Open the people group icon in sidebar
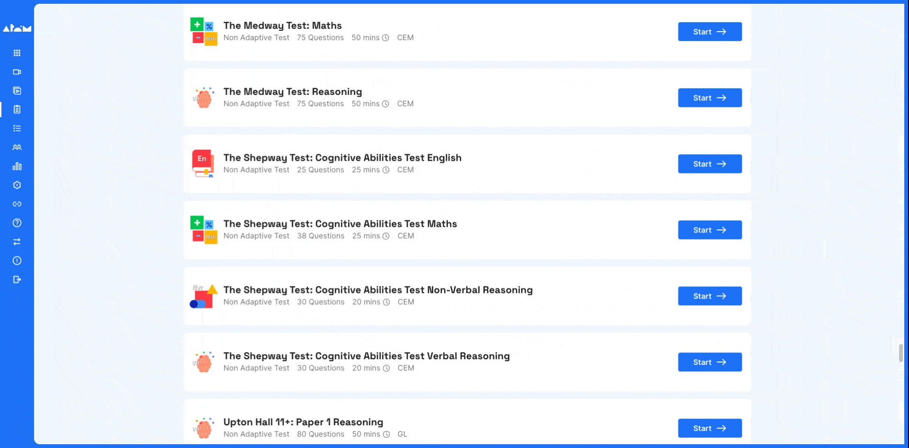909x448 pixels. point(17,147)
